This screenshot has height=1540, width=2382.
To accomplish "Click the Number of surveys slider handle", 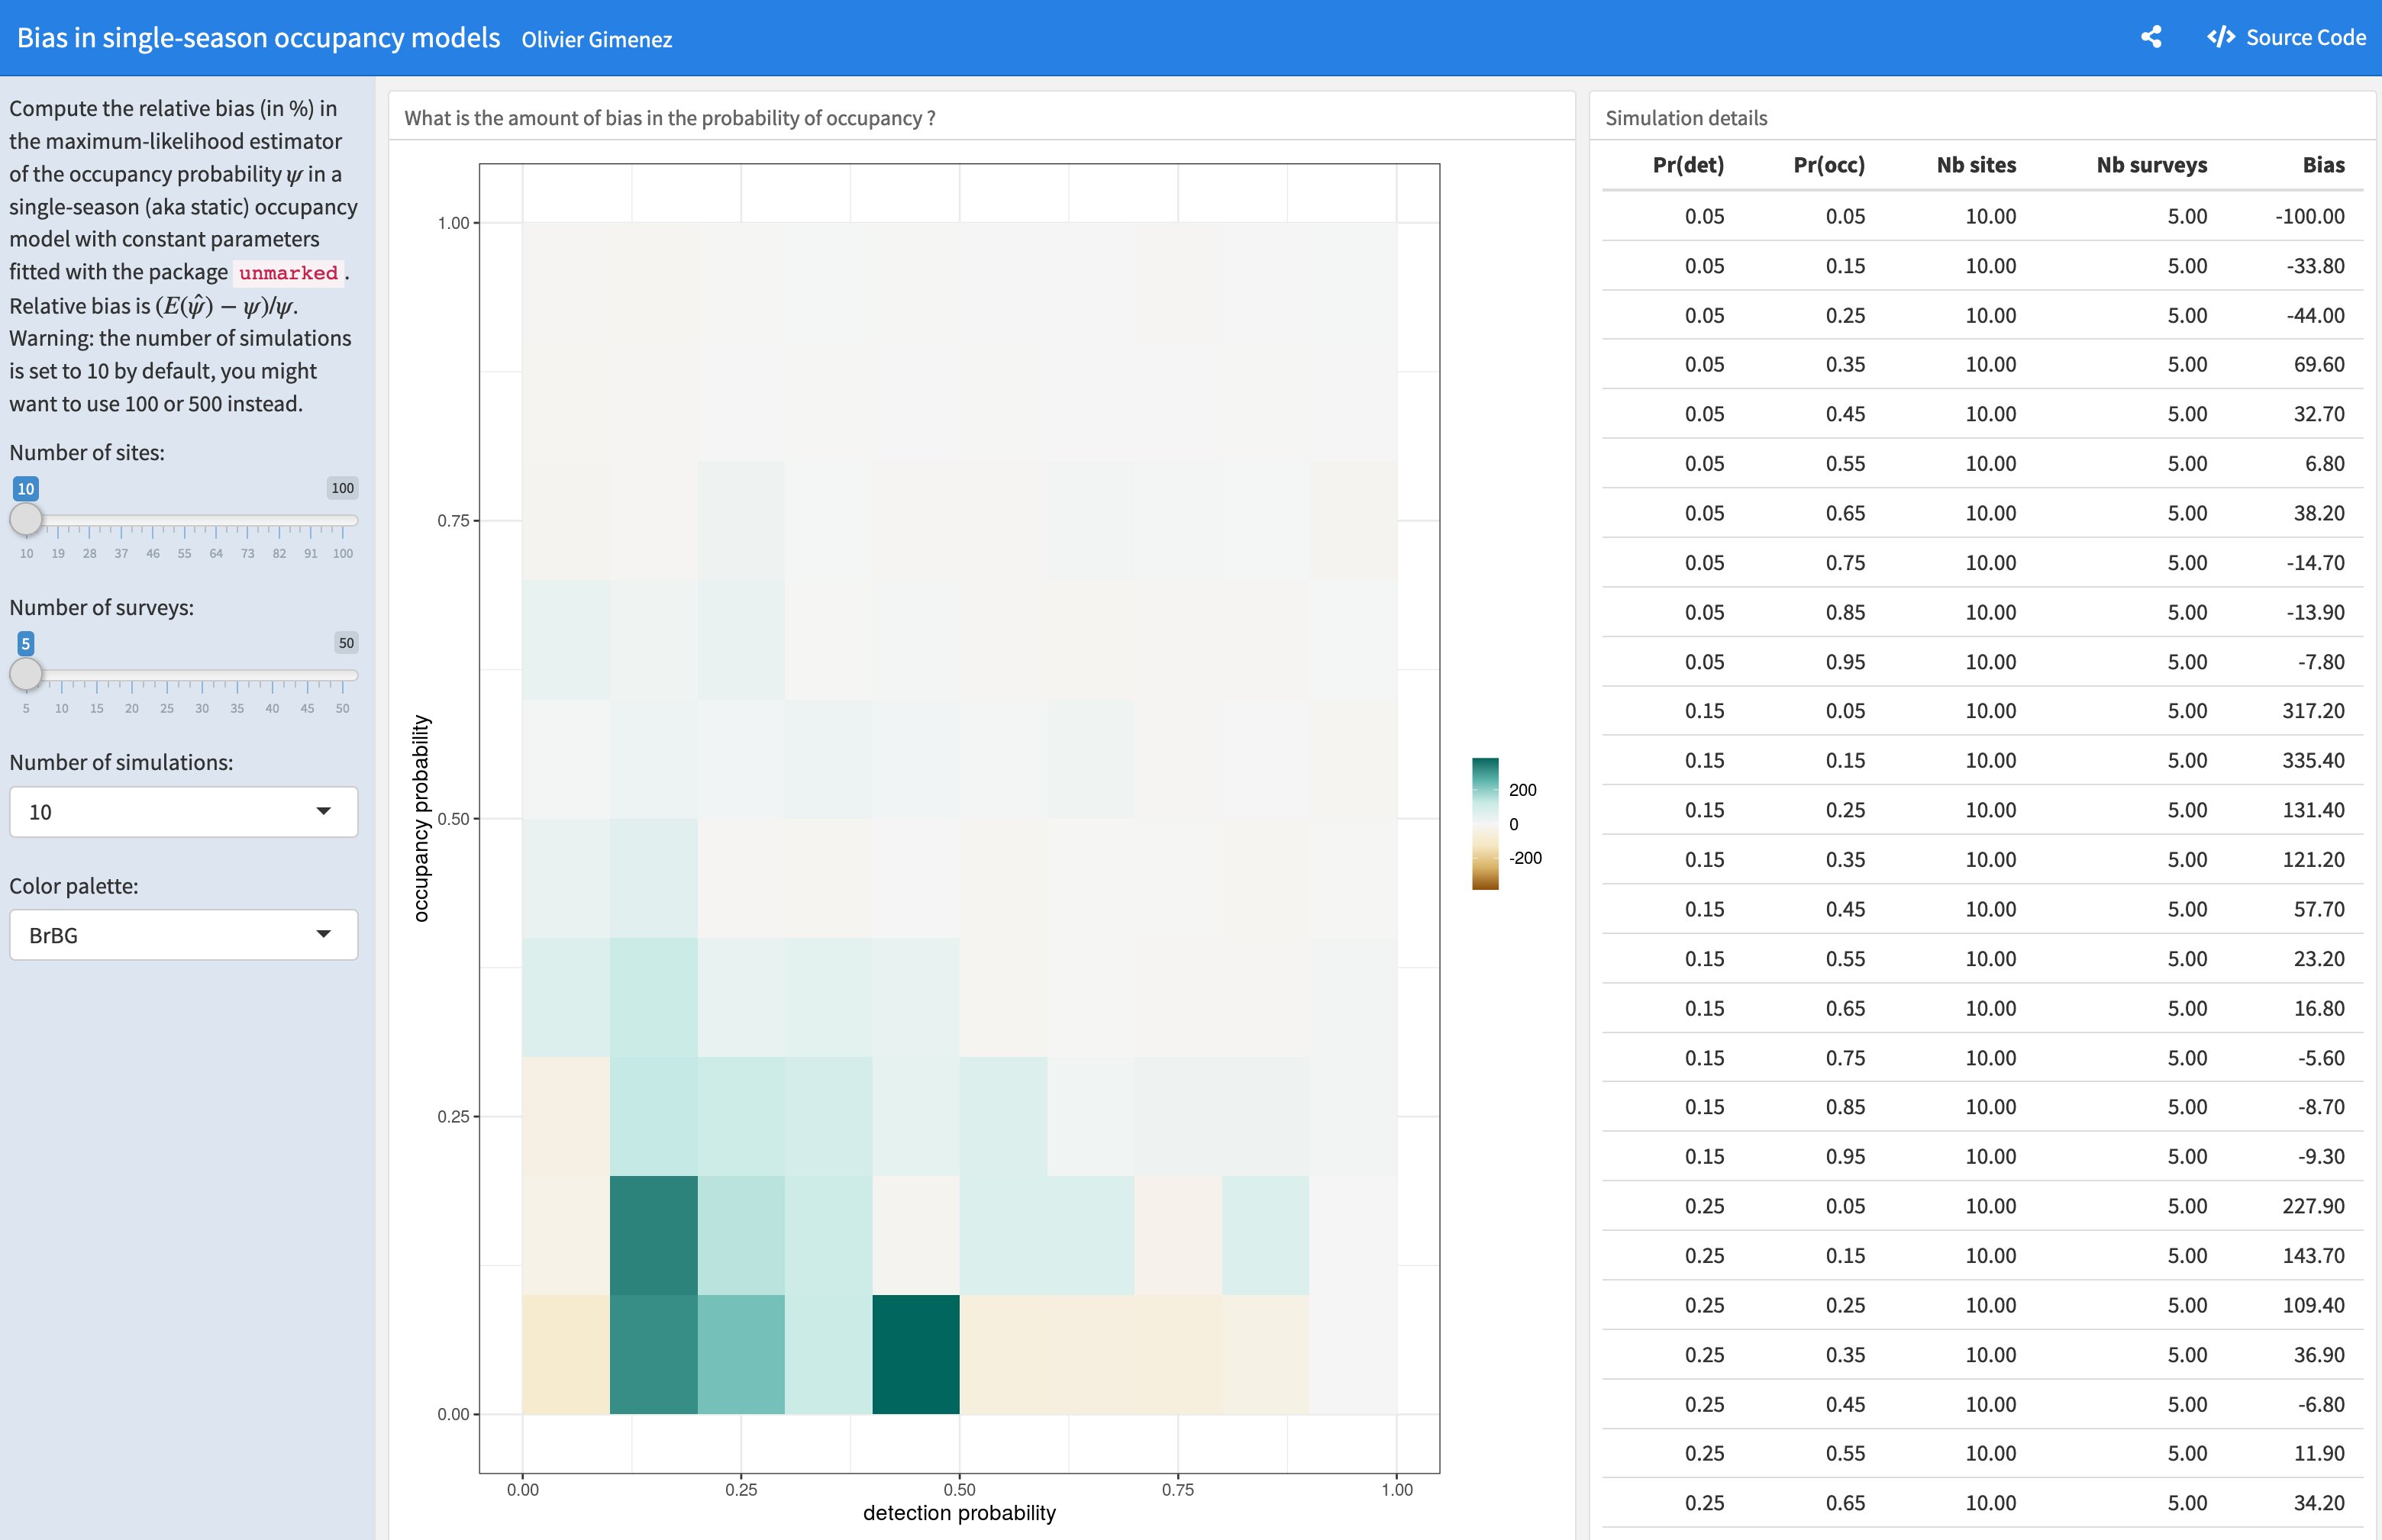I will click(26, 675).
